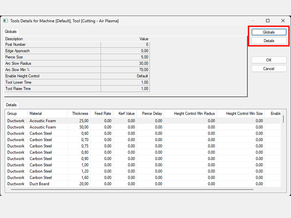Select the Carbon Steel 0,80 row
291x218 pixels.
coord(143,152)
